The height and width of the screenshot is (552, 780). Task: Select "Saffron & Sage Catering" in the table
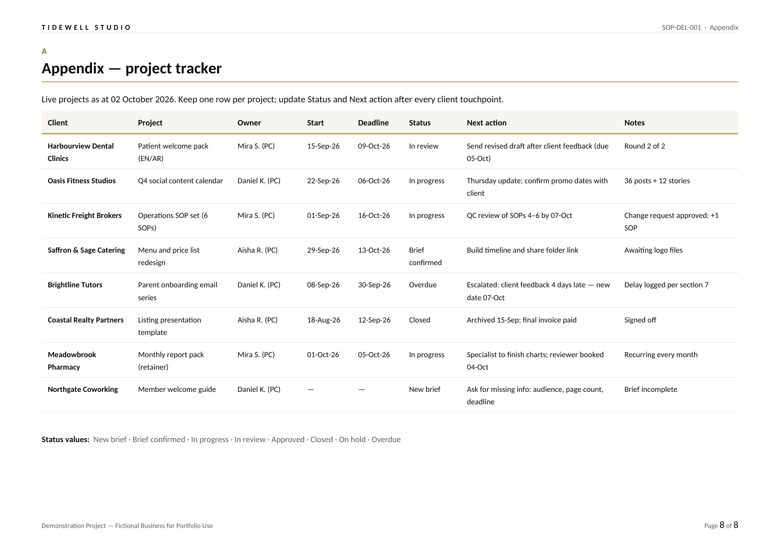point(86,250)
